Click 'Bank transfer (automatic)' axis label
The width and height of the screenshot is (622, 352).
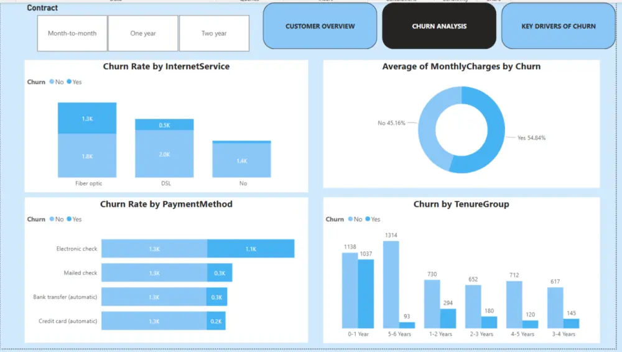pos(65,297)
